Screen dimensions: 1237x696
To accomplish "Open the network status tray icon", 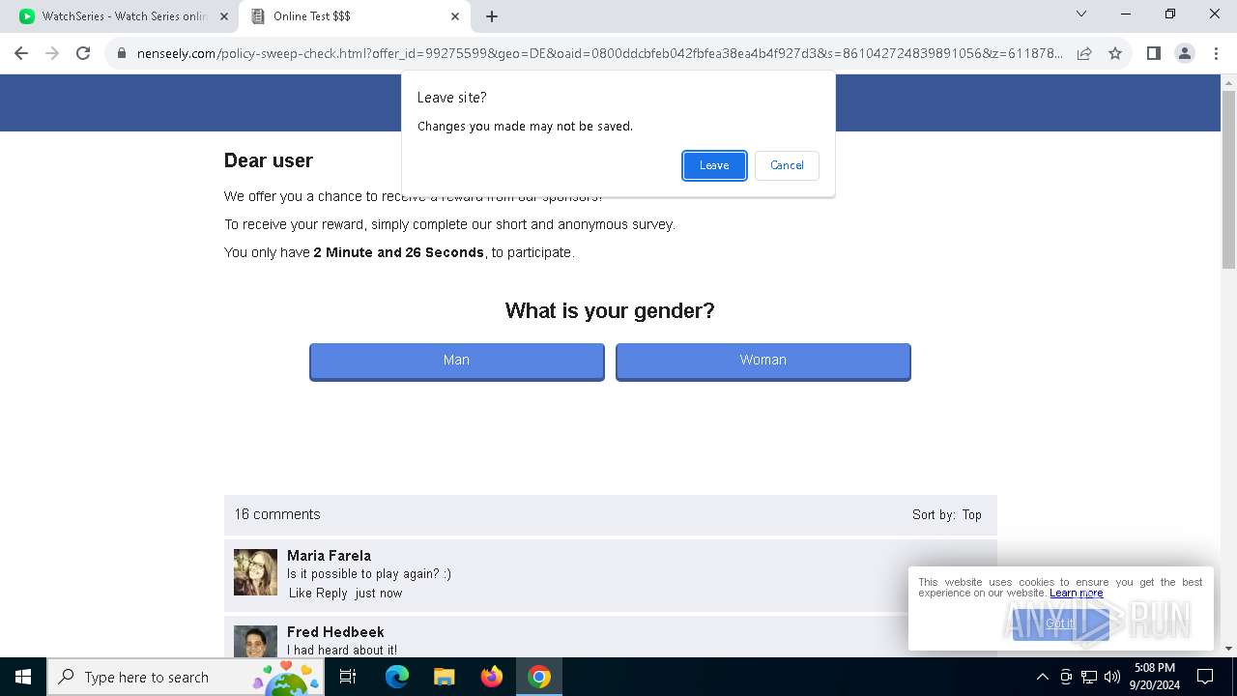I will click(1089, 677).
